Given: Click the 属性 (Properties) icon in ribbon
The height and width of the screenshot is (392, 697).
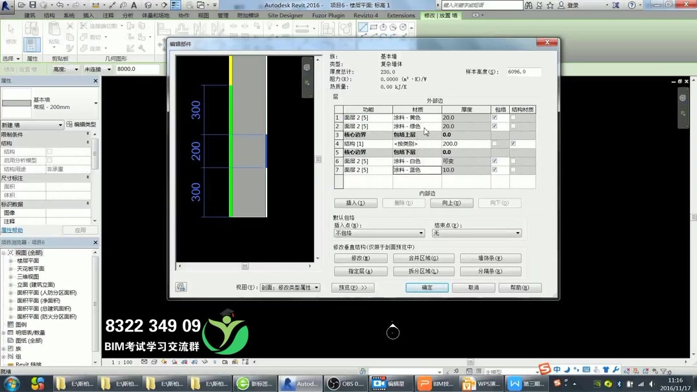Looking at the screenshot, I should click(x=31, y=43).
